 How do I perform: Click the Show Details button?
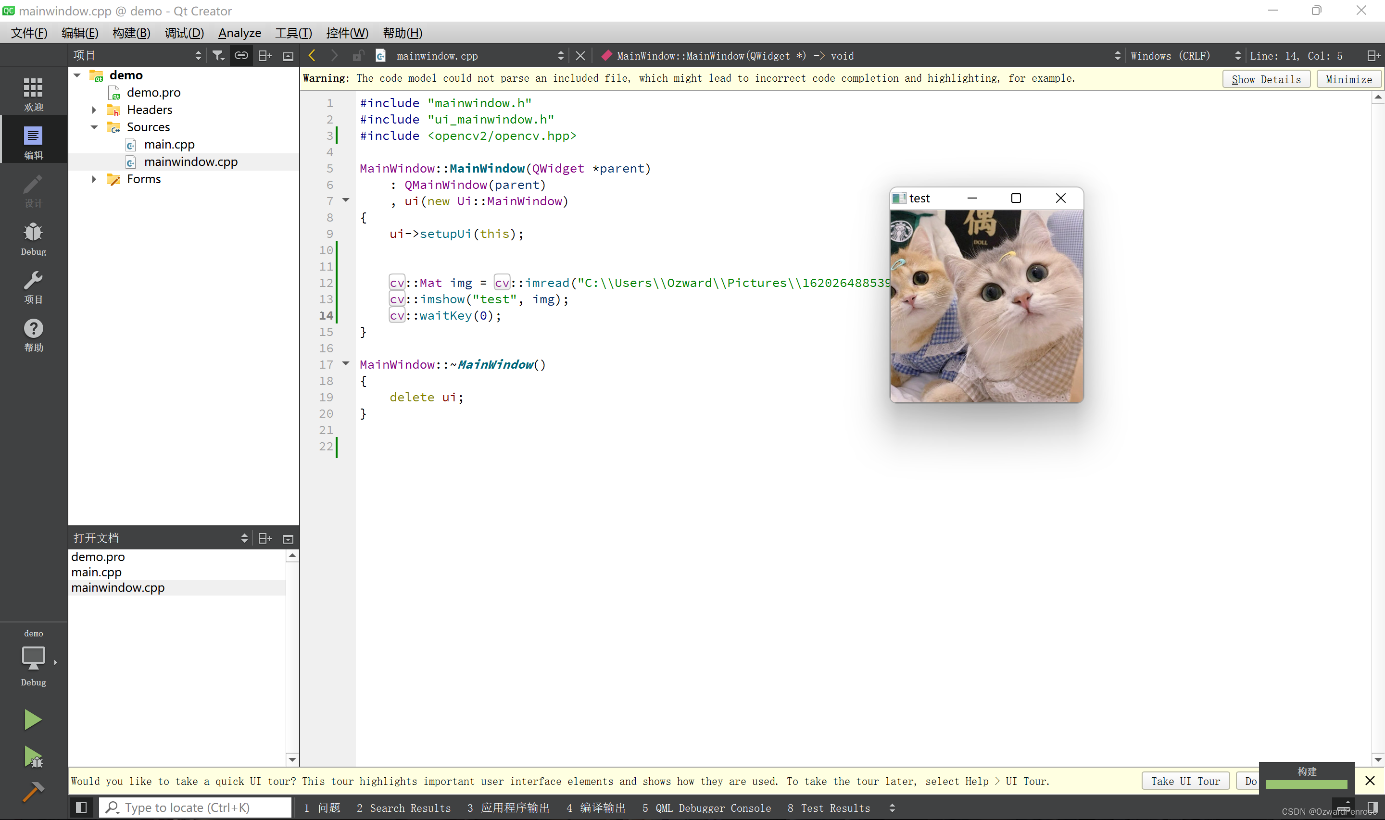[1266, 80]
